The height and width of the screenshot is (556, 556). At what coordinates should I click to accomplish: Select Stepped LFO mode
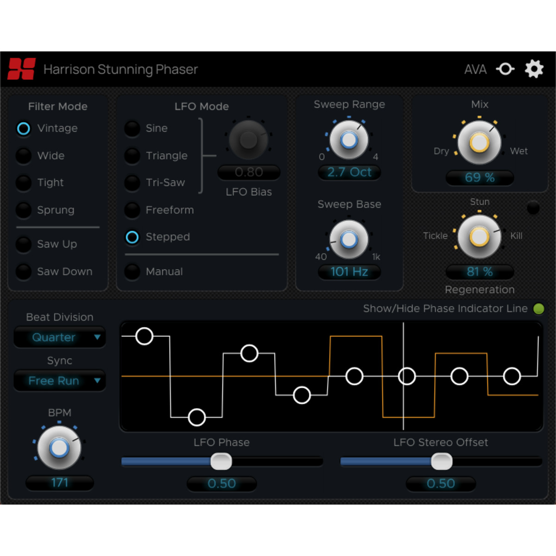point(132,237)
